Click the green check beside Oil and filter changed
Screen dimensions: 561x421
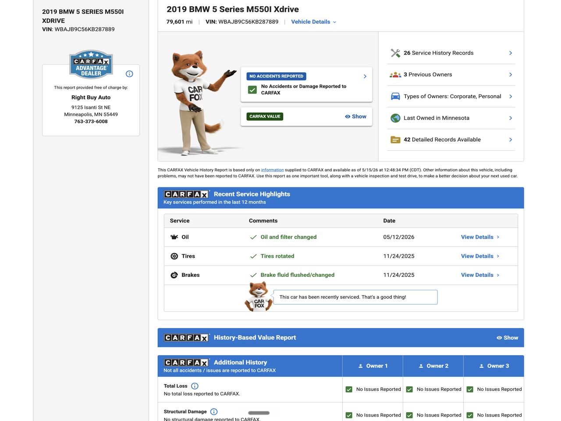click(x=253, y=237)
